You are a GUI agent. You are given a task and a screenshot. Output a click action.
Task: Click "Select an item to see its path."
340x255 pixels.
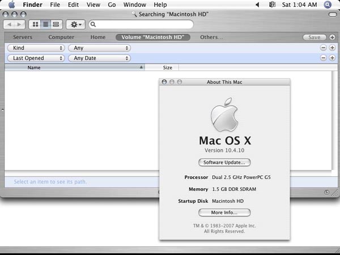[x=50, y=182]
